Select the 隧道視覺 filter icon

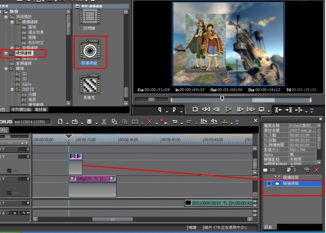pos(90,51)
